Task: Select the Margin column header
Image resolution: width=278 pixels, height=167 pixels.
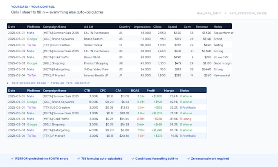Action: pyautogui.click(x=169, y=91)
